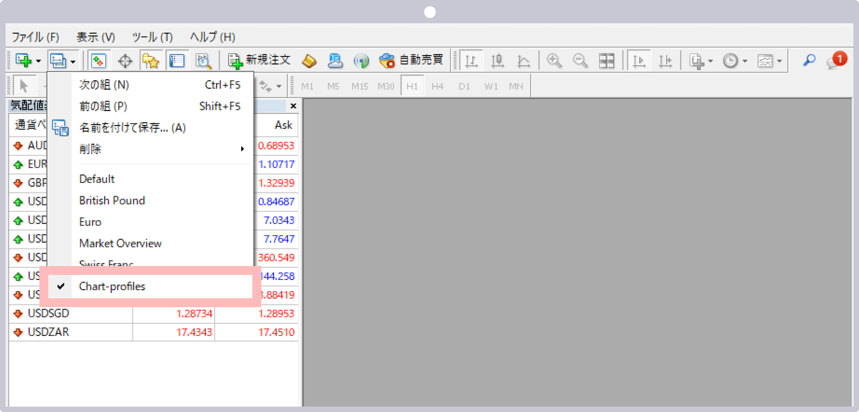The width and height of the screenshot is (859, 412).
Task: Open the ツール menu
Action: (x=152, y=37)
